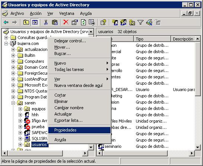The height and width of the screenshot is (166, 203).
Task: Click the Usuario type cell
Action: pyautogui.click(x=142, y=89)
